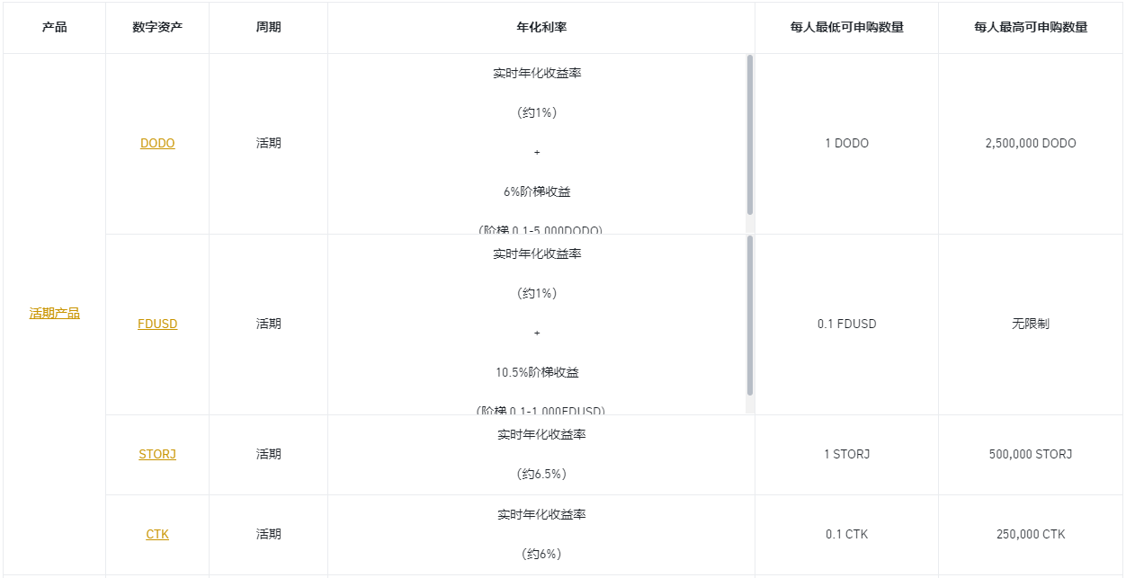Select the 约6.5% rate text for STORJ

(541, 475)
